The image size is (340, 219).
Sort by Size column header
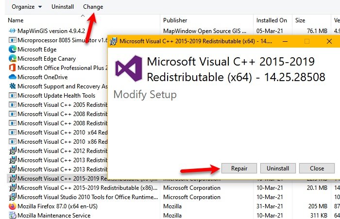(300, 20)
